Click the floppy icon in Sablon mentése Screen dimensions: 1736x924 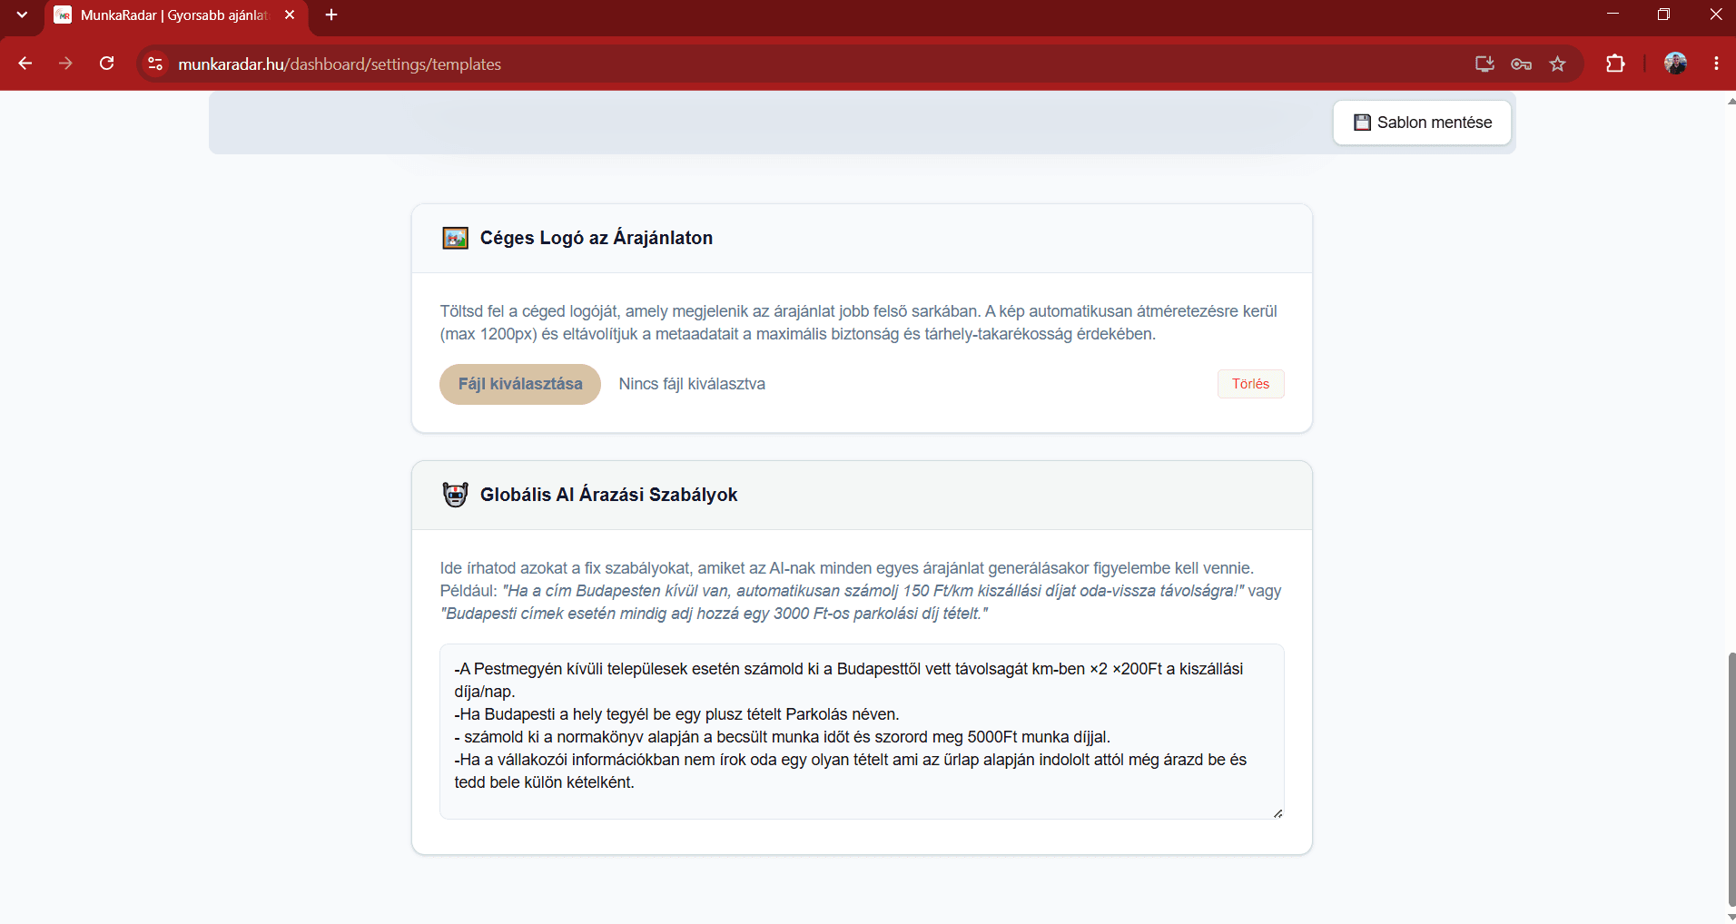point(1362,123)
